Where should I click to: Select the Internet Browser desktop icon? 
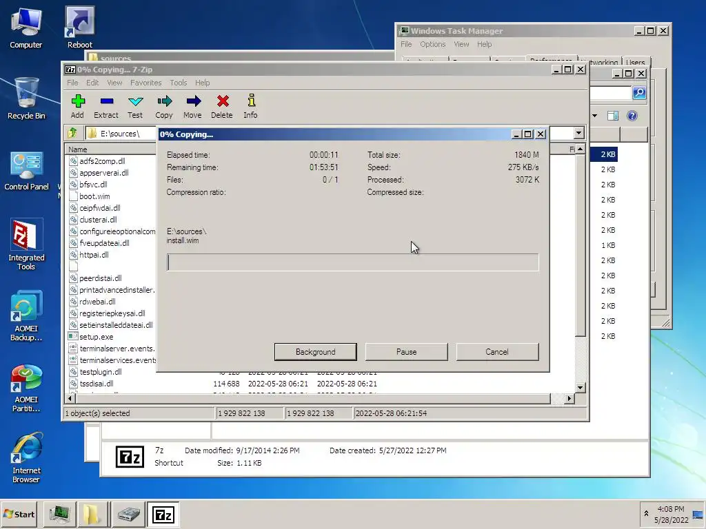click(x=26, y=458)
